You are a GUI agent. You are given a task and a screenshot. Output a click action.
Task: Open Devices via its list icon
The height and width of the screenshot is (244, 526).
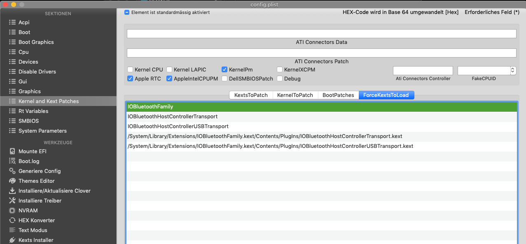coord(12,62)
